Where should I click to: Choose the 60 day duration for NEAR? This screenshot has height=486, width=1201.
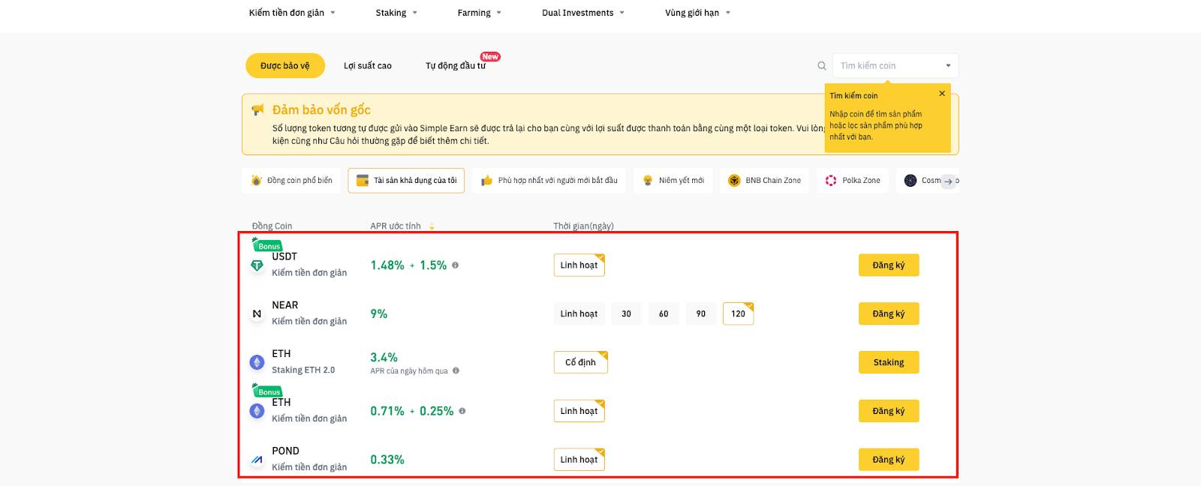pos(664,314)
